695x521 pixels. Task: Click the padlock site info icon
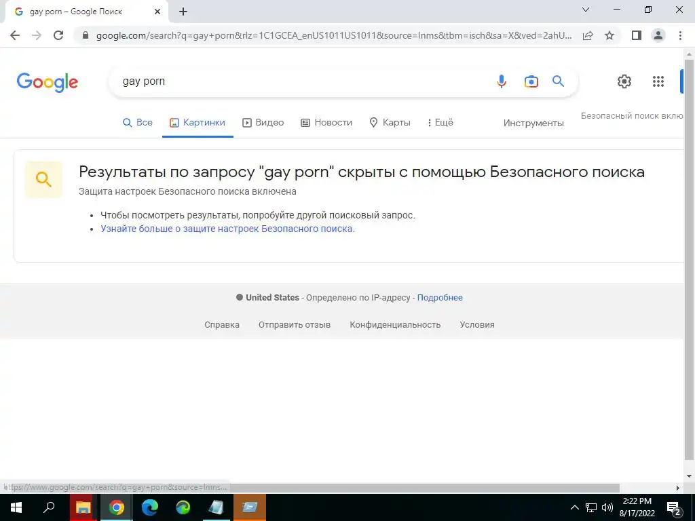point(86,35)
